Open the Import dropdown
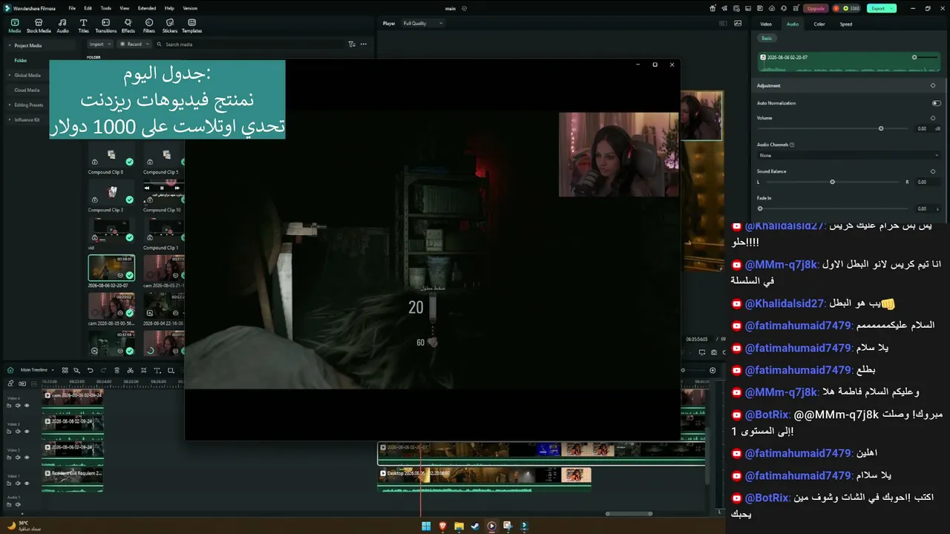The width and height of the screenshot is (950, 534). (x=99, y=44)
